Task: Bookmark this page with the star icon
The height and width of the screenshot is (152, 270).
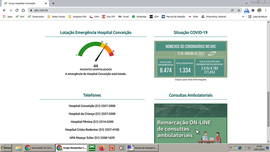Action: coord(239,10)
